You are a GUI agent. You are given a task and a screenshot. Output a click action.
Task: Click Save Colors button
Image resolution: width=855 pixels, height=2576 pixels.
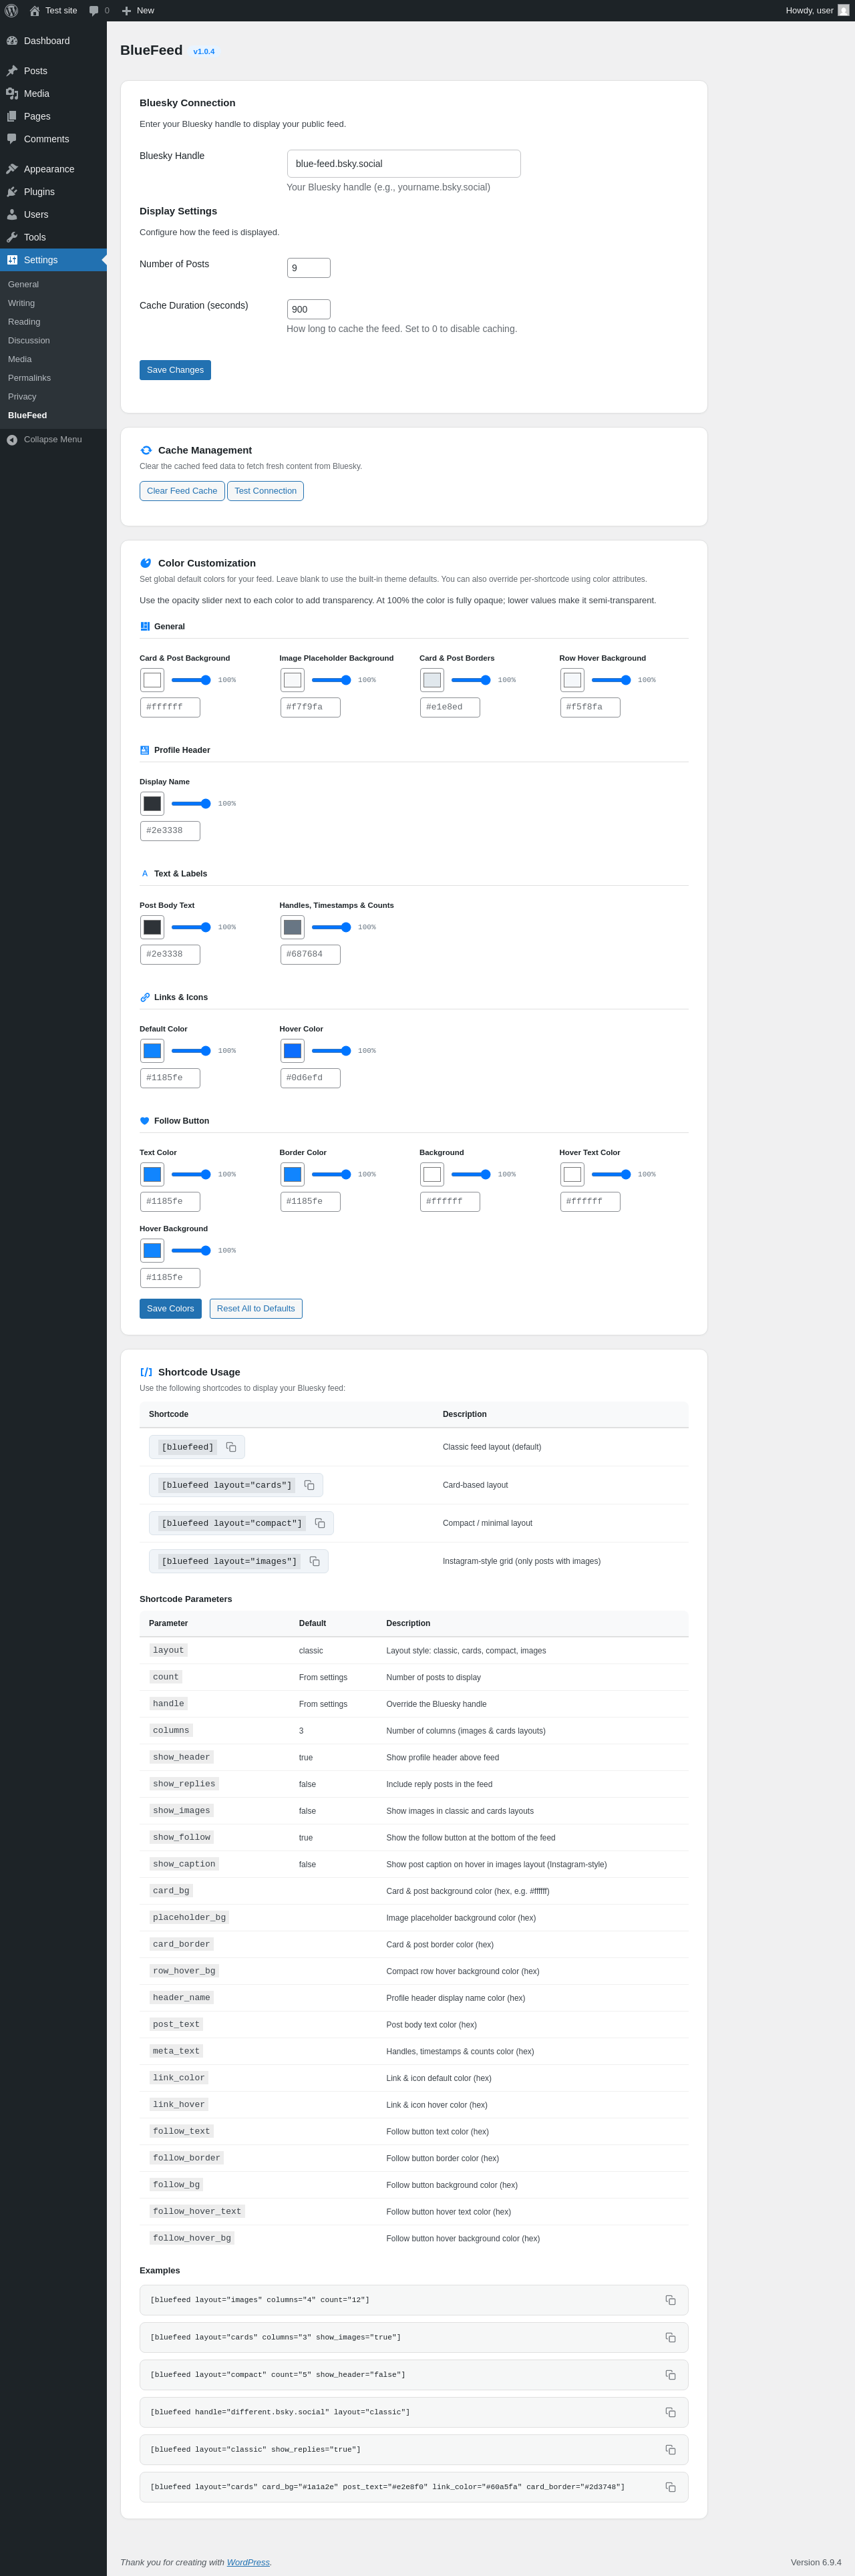tap(170, 1308)
